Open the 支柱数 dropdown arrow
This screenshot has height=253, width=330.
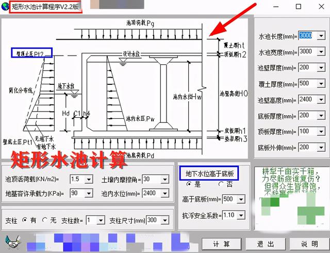(x=101, y=221)
